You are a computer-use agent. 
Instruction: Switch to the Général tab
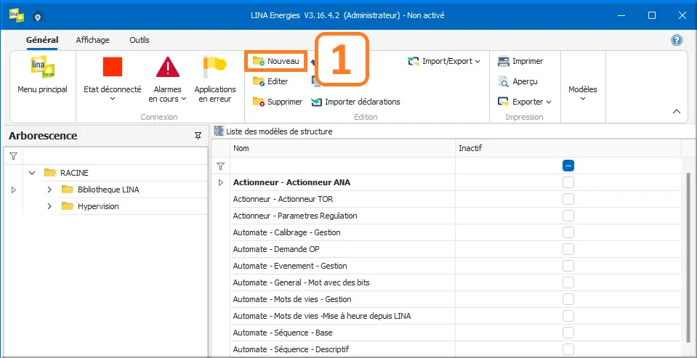pyautogui.click(x=42, y=40)
